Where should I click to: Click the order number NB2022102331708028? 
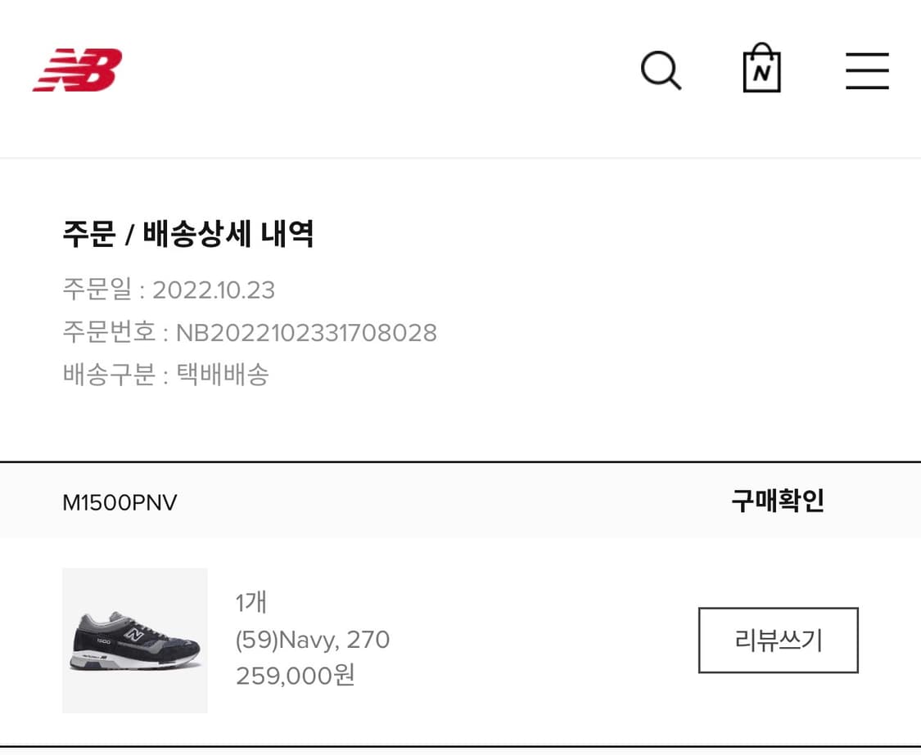[x=306, y=333]
